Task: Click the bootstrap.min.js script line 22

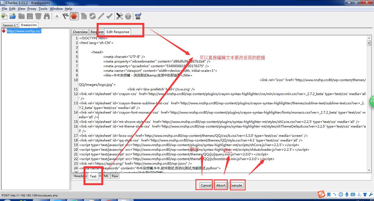Action: point(177,159)
